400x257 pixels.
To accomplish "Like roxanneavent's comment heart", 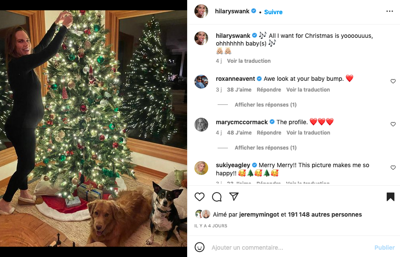I will coord(393,81).
